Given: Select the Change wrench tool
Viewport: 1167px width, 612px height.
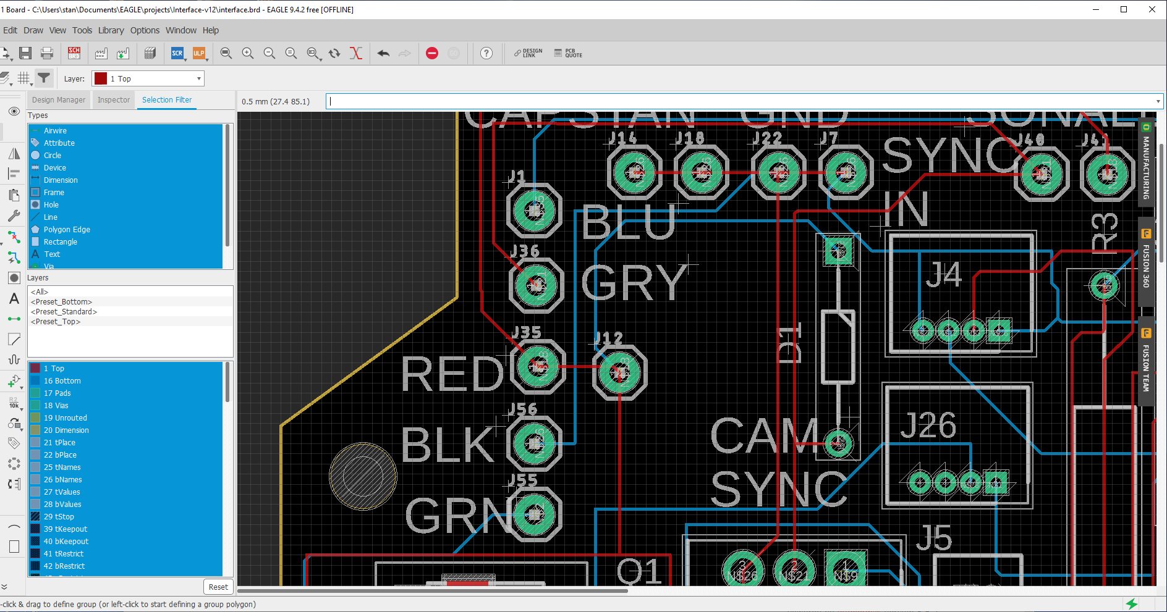Looking at the screenshot, I should click(14, 216).
